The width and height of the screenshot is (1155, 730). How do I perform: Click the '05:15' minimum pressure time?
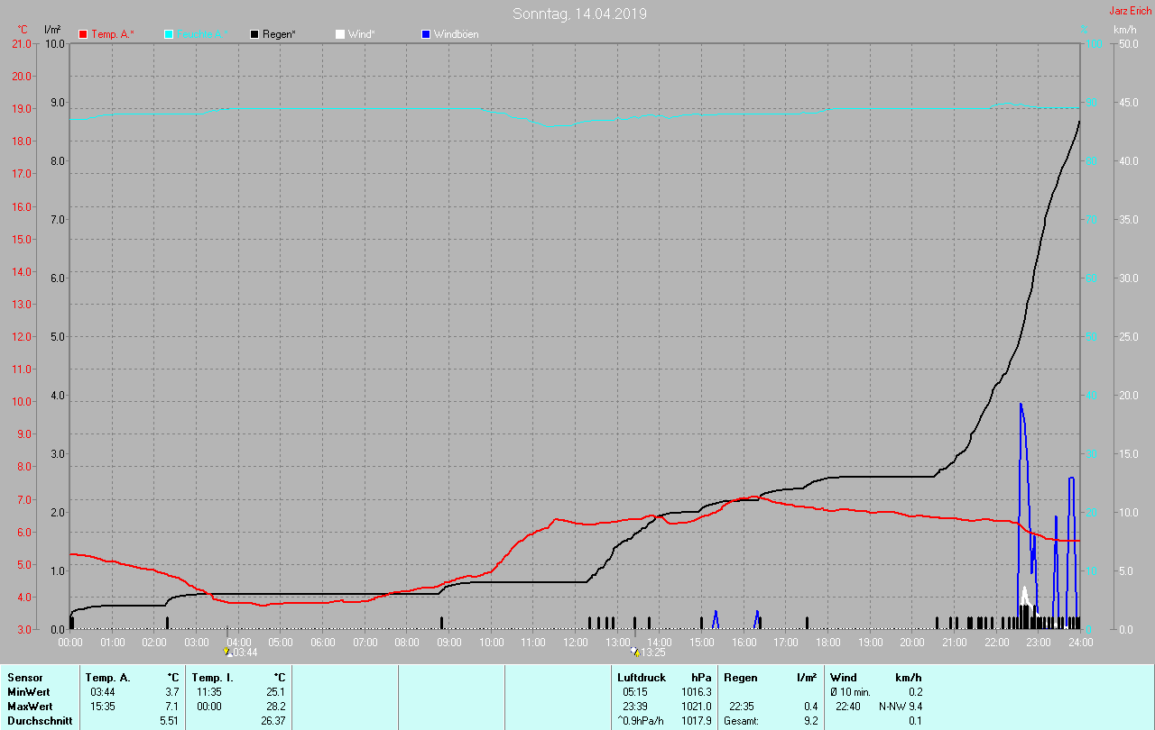(x=635, y=692)
